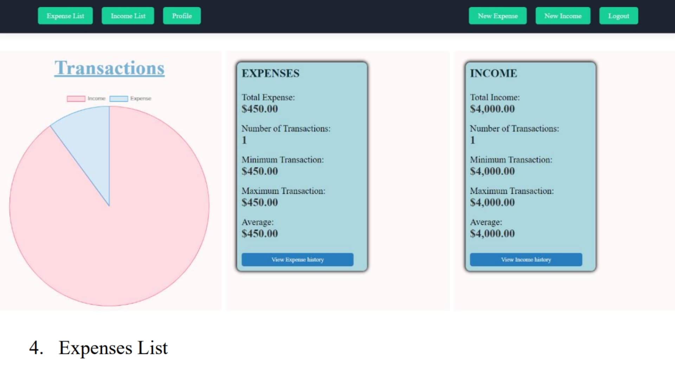Click the View Expense history button
The height and width of the screenshot is (379, 675).
click(x=297, y=260)
